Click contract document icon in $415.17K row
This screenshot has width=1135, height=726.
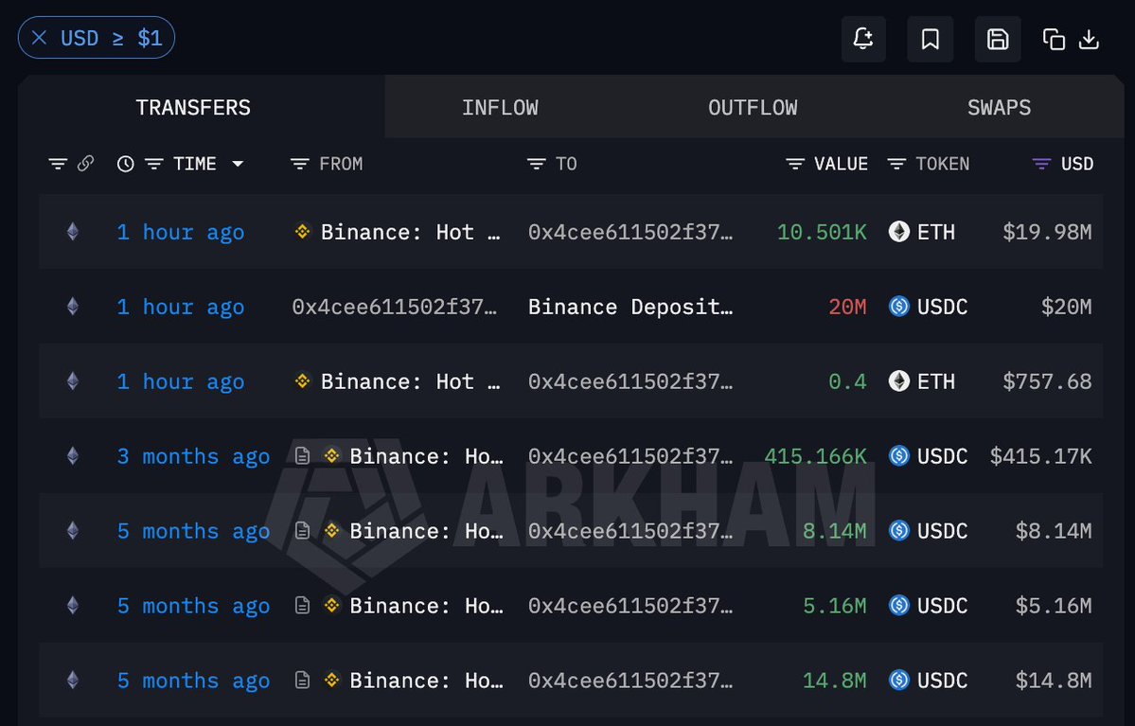click(x=303, y=456)
